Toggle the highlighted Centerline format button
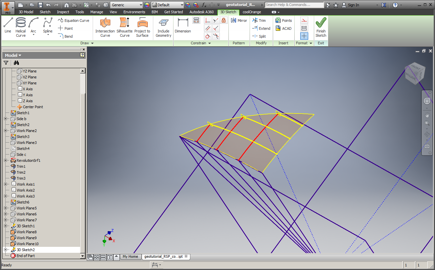Viewport: 435px width, 270px height. [304, 36]
